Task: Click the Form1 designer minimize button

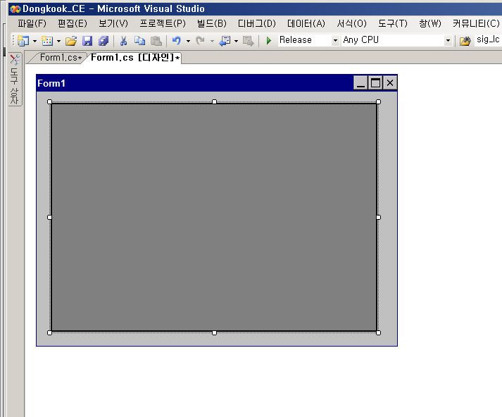Action: pyautogui.click(x=360, y=83)
